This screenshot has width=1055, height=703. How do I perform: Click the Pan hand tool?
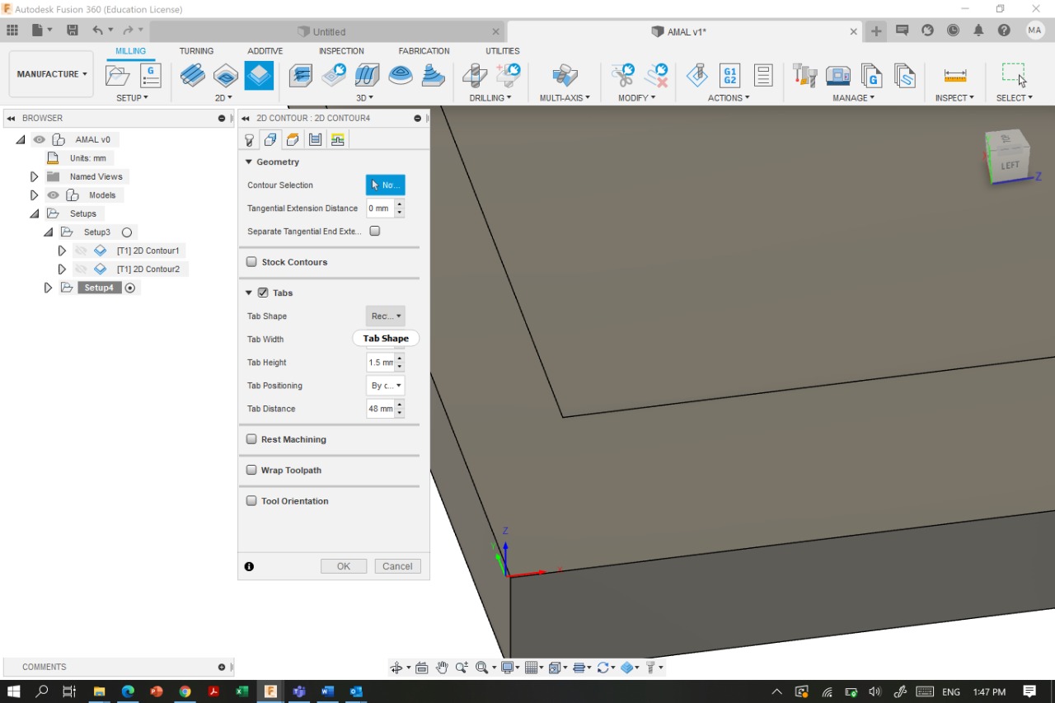point(442,668)
